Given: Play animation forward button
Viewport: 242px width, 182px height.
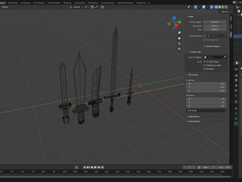Looking at the screenshot, I should pyautogui.click(x=95, y=167).
